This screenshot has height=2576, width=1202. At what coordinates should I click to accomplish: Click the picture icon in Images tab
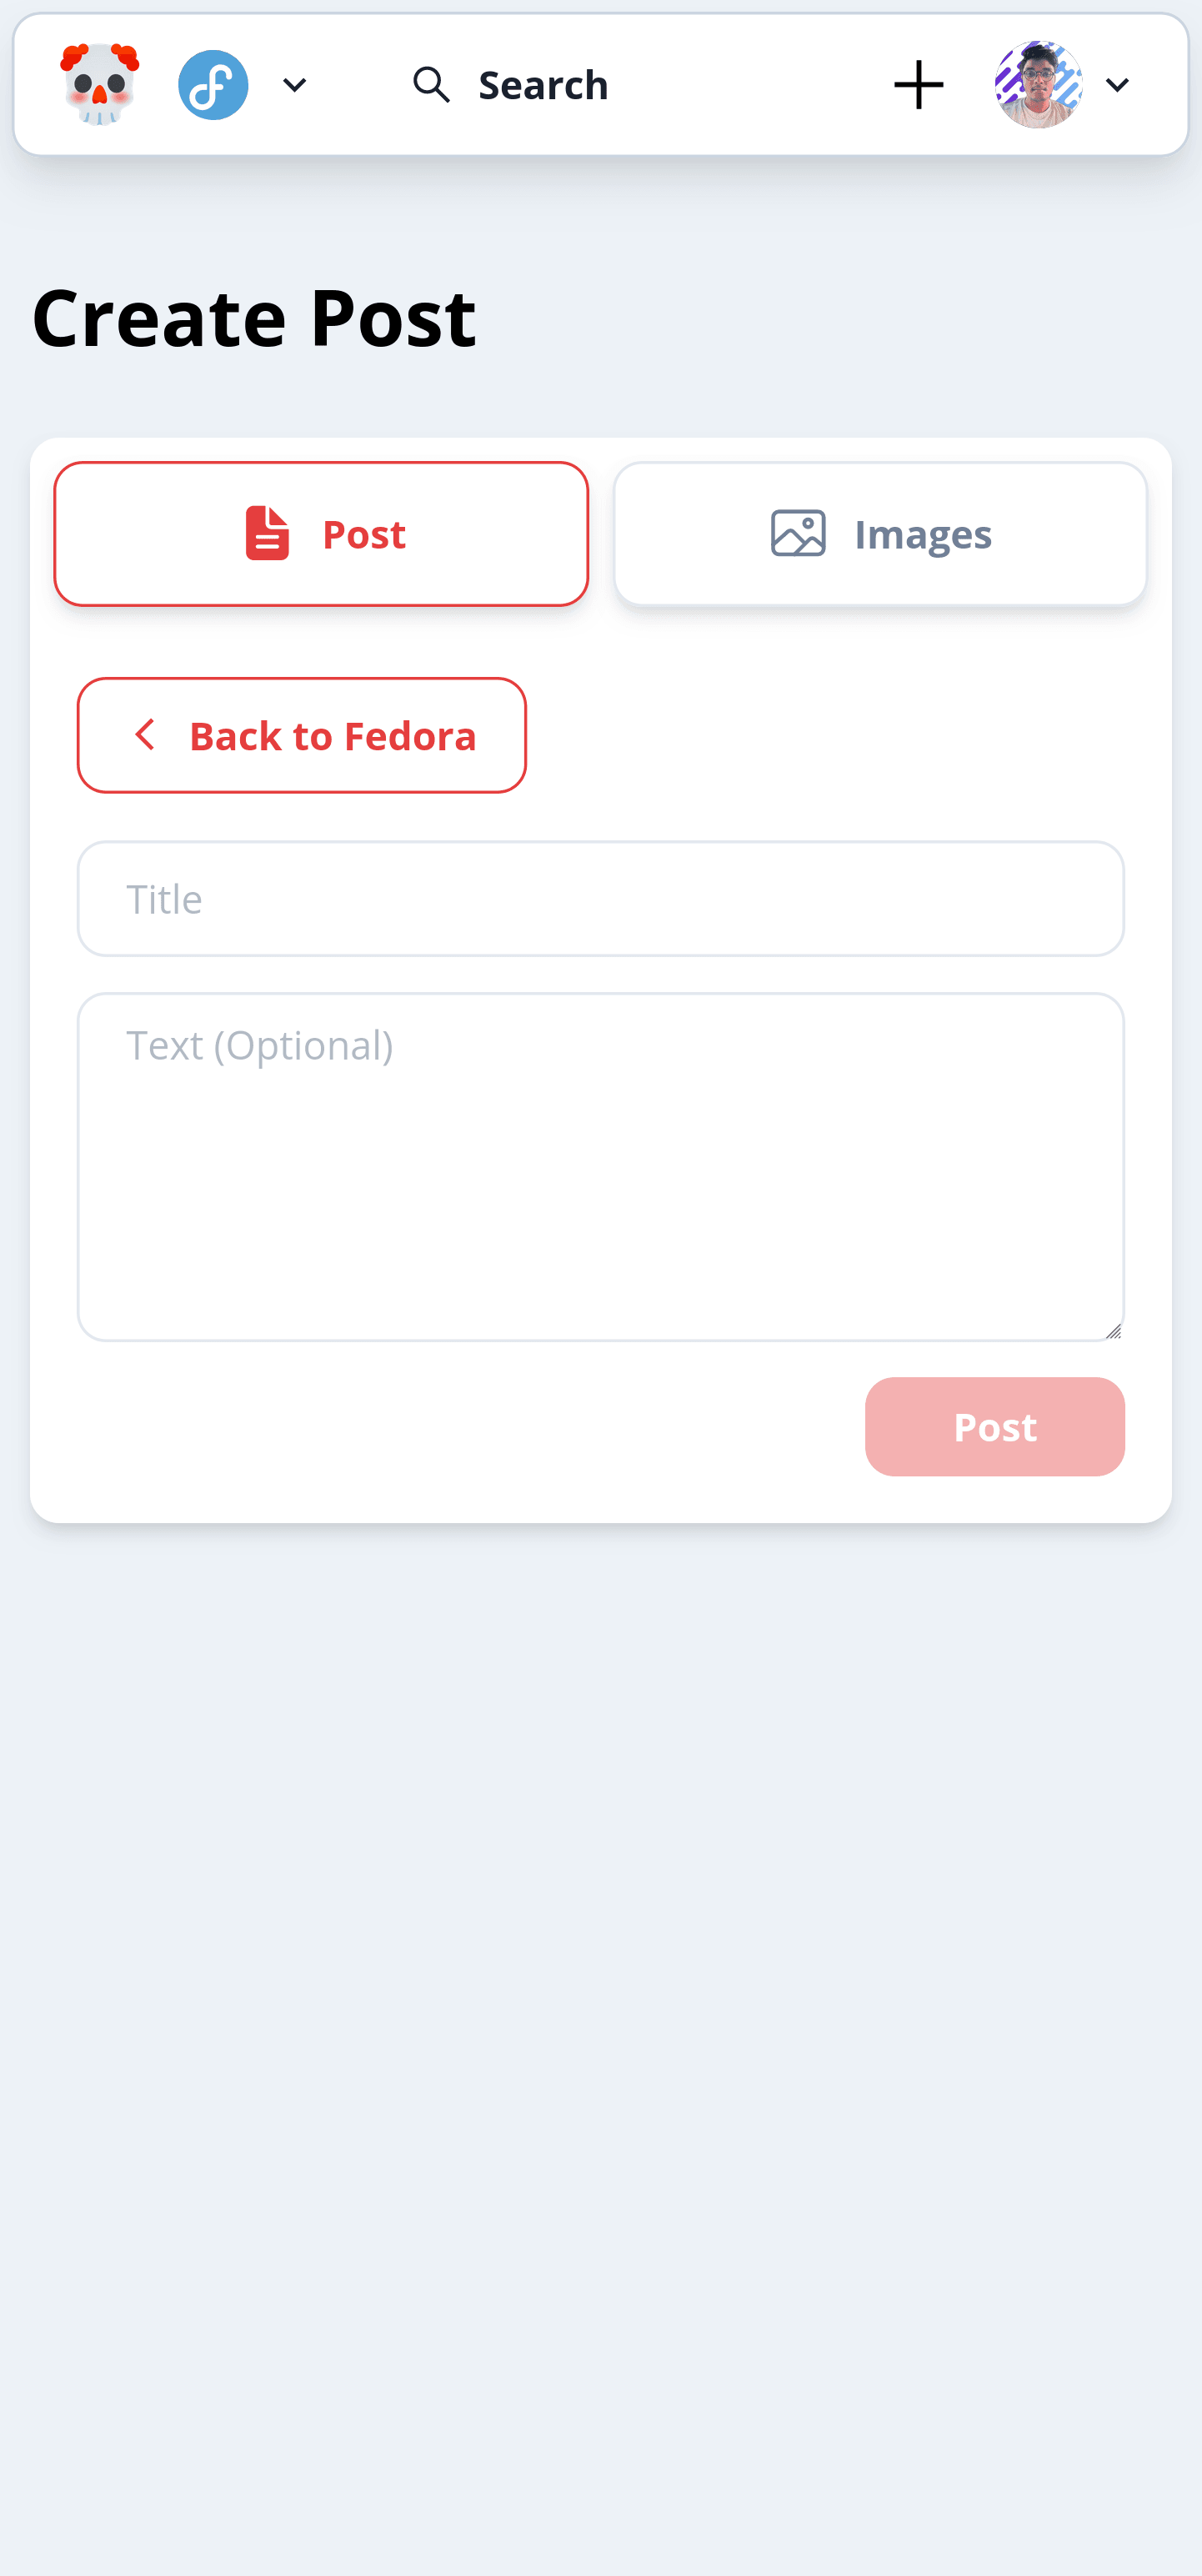(x=798, y=533)
